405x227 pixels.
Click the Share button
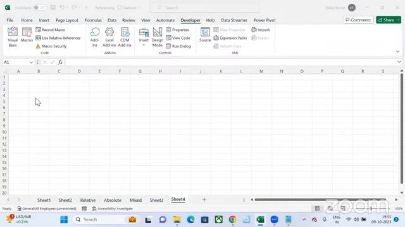(x=387, y=20)
